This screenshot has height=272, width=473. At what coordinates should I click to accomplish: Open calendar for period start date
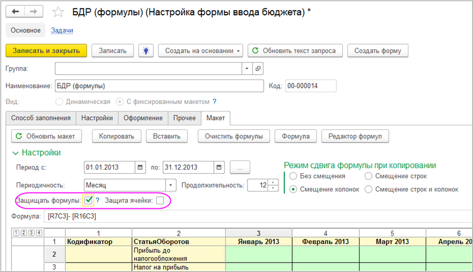(x=140, y=168)
